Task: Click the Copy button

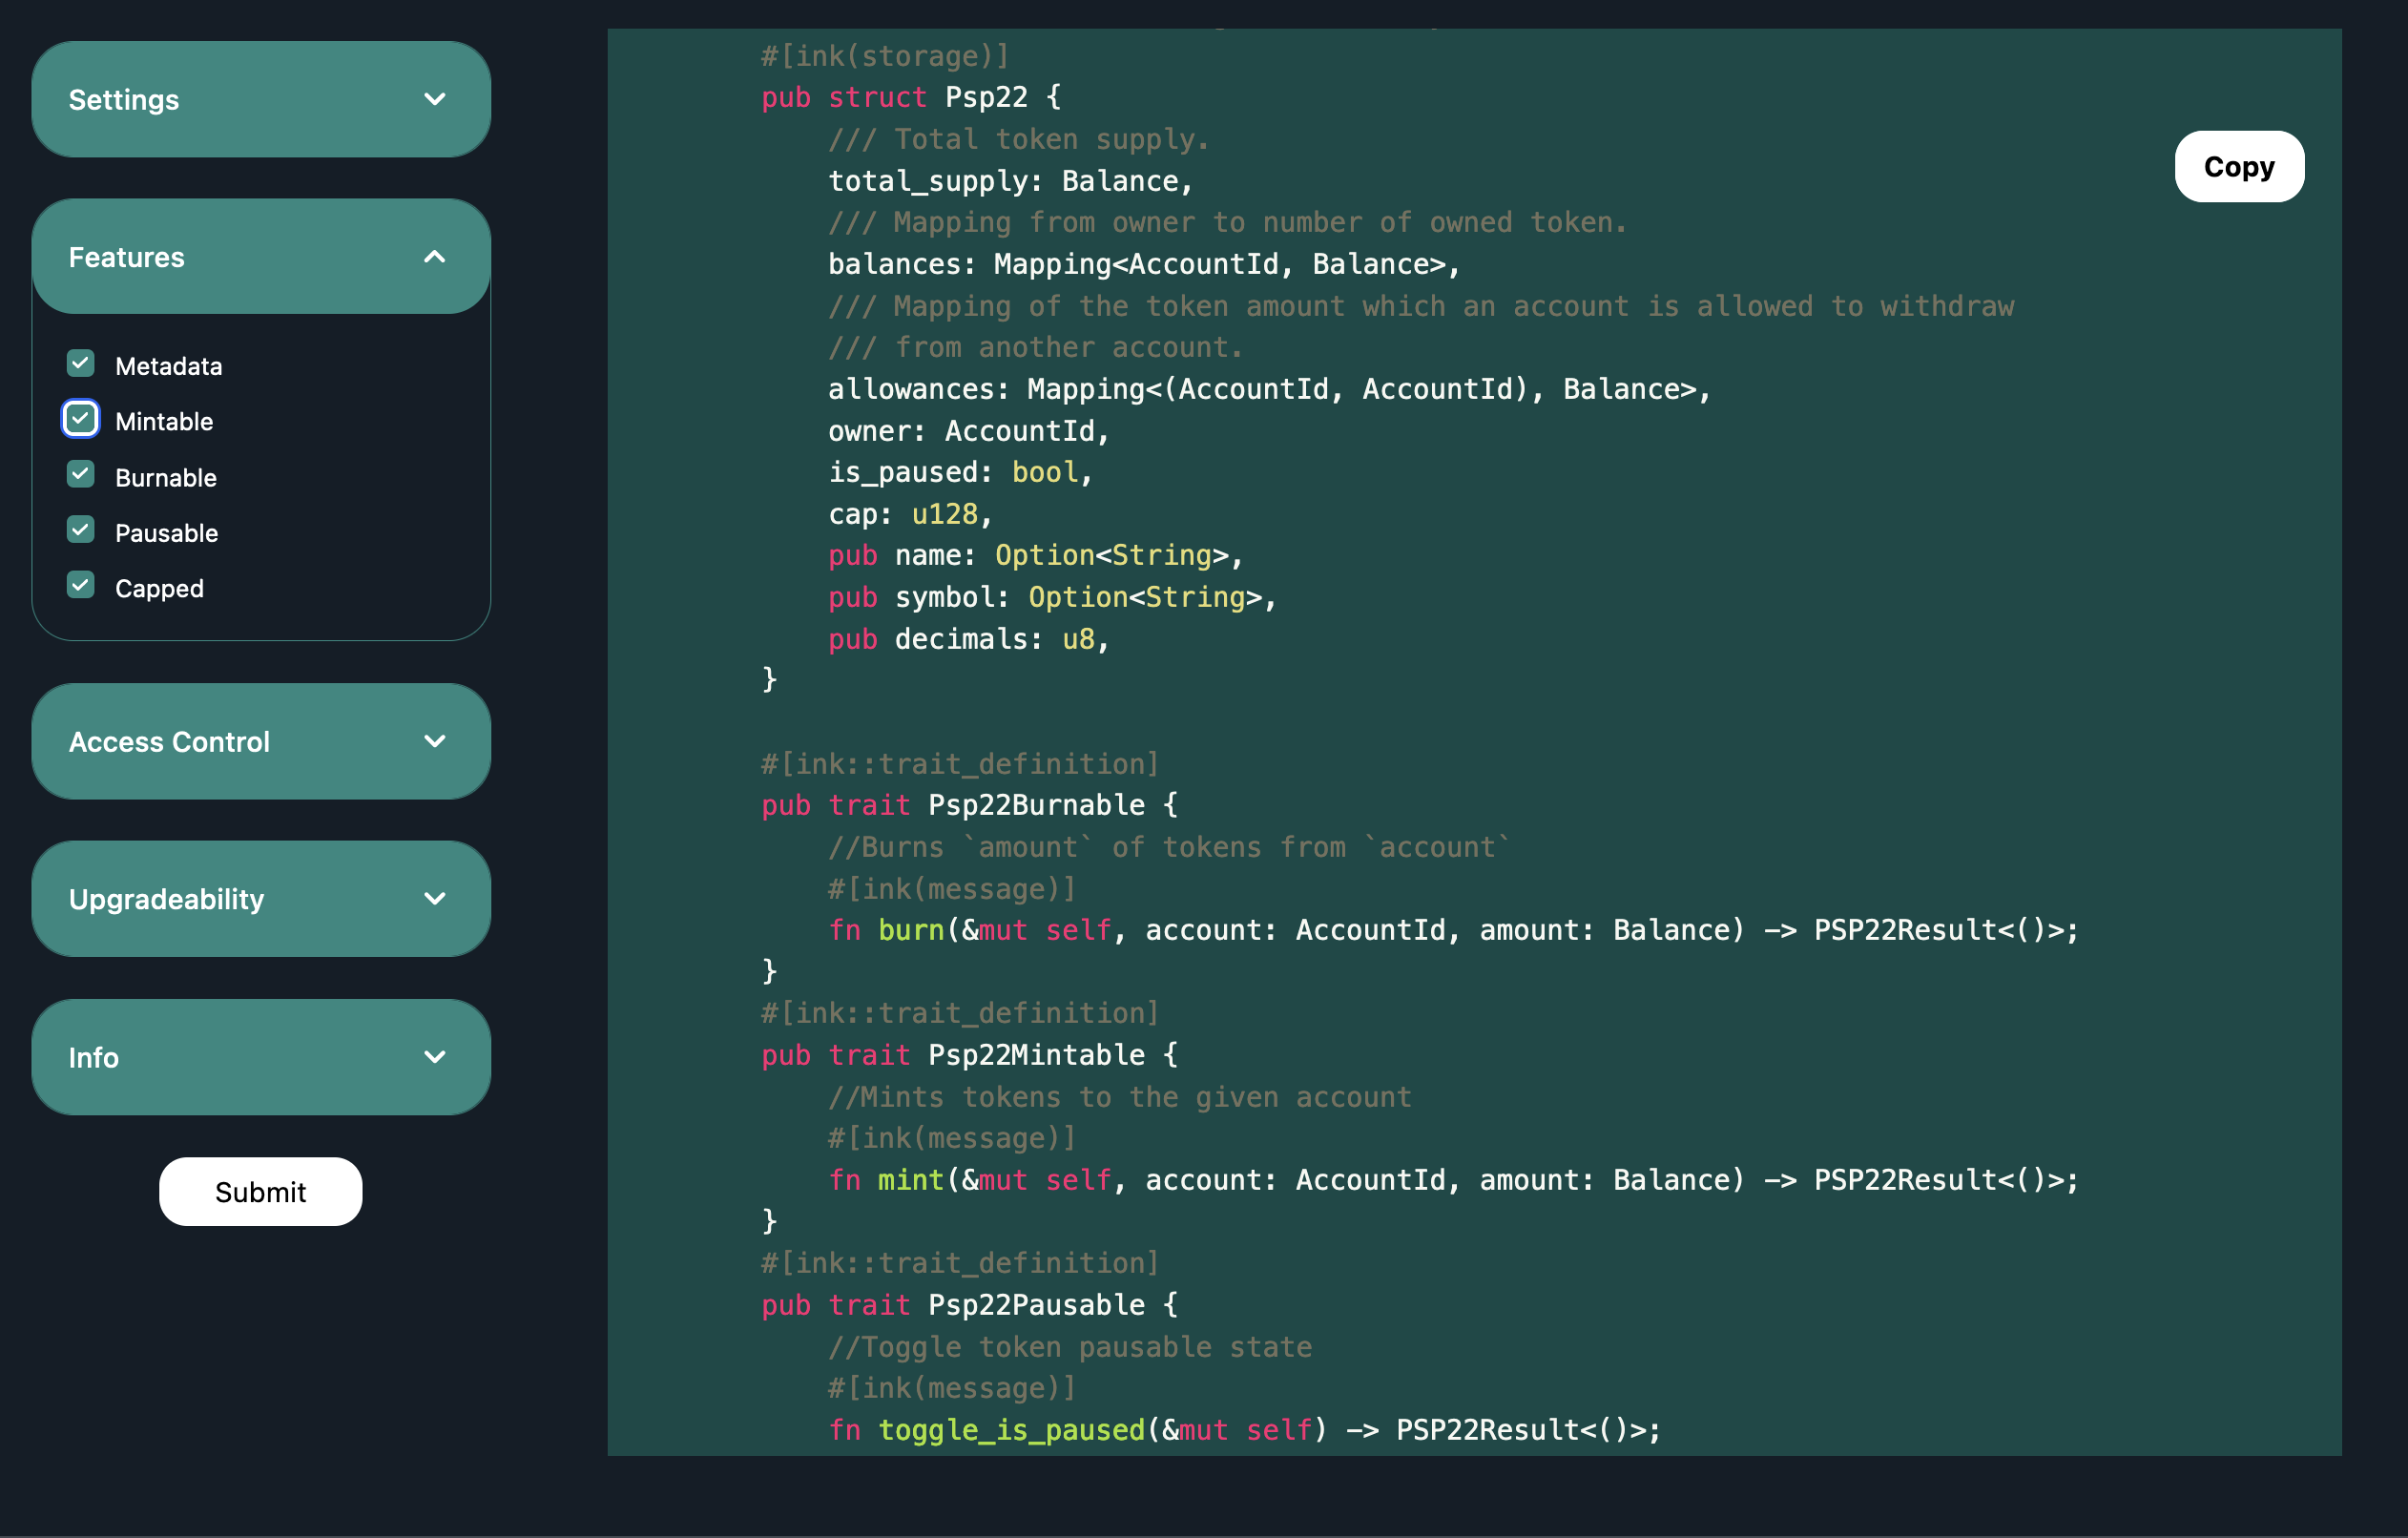Action: [x=2238, y=166]
